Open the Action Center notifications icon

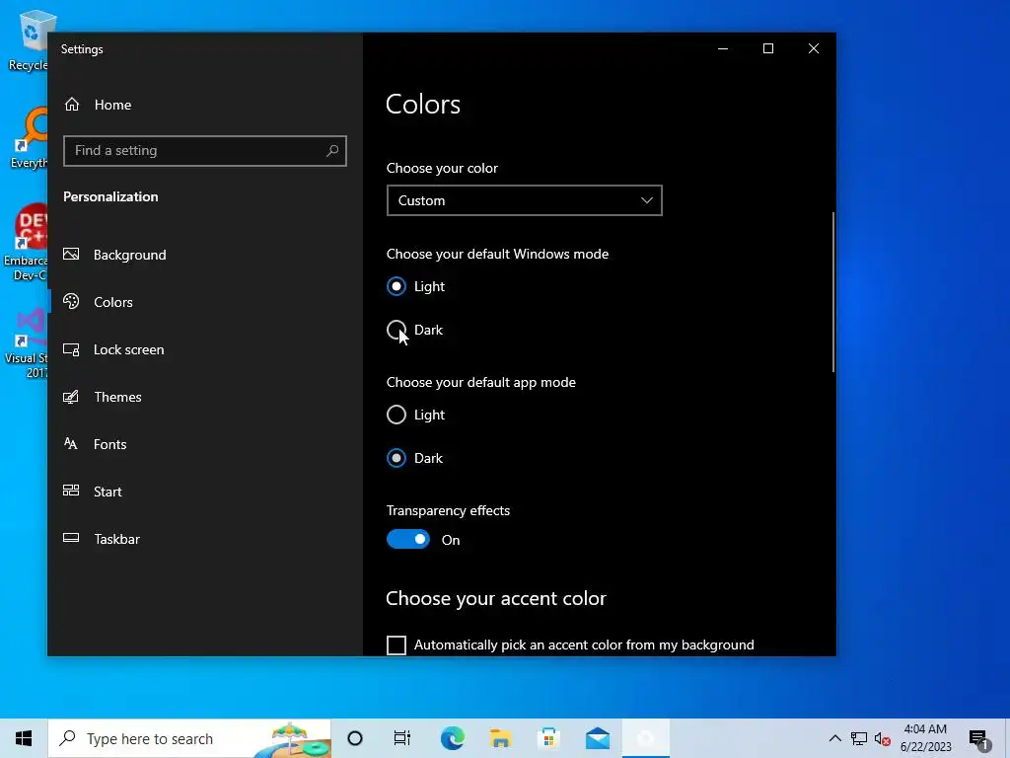[979, 738]
